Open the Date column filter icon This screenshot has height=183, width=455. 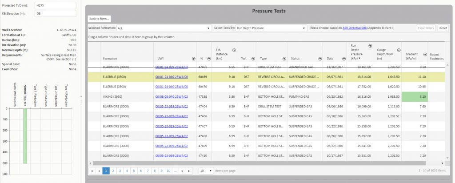coord(344,59)
